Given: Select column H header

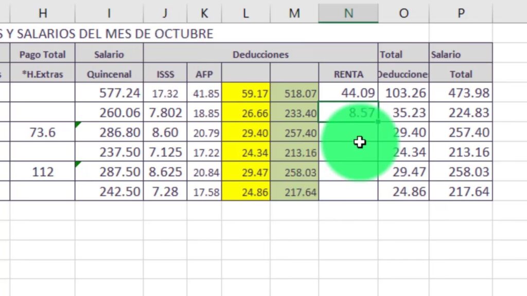Looking at the screenshot, I should coord(43,14).
